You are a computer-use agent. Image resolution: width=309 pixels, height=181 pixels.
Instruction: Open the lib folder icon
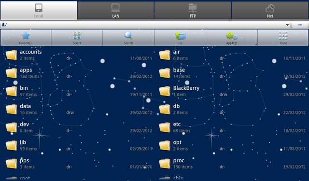click(11, 146)
